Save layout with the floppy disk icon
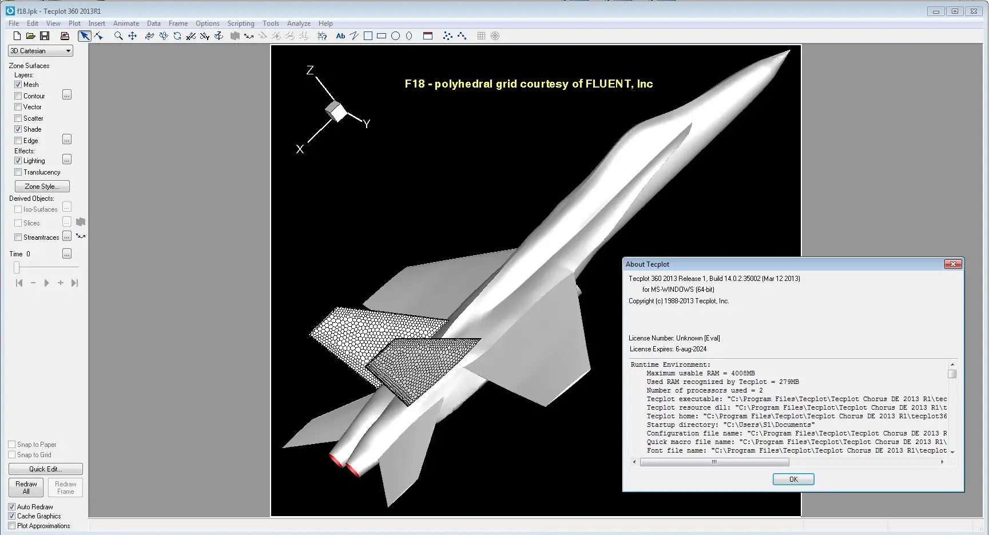 tap(45, 35)
